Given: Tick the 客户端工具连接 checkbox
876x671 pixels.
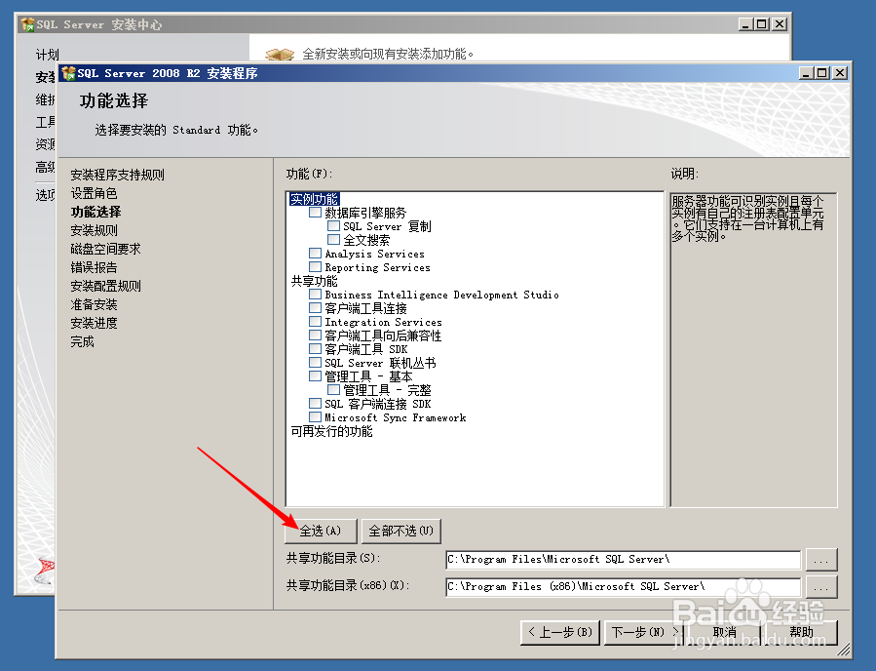Looking at the screenshot, I should click(x=315, y=307).
